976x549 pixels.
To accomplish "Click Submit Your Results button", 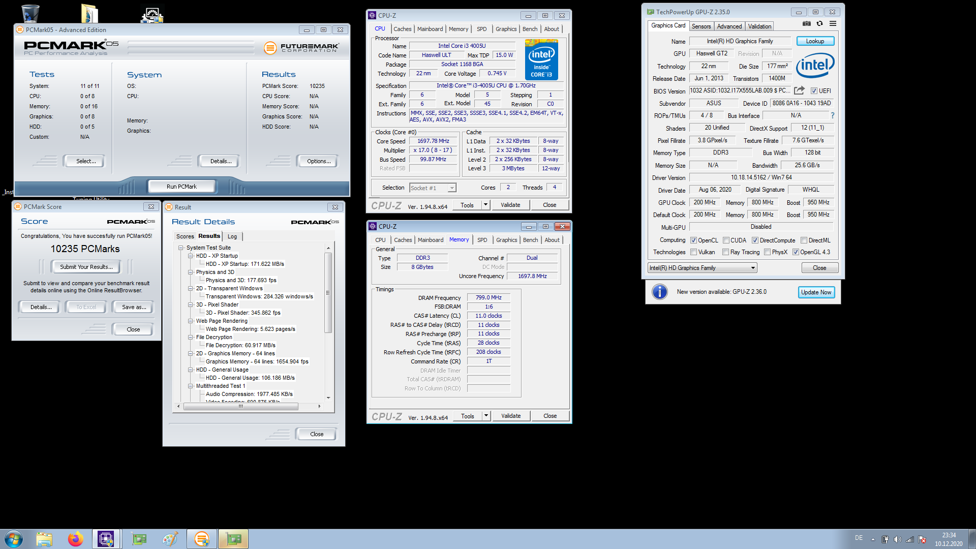I will [86, 267].
